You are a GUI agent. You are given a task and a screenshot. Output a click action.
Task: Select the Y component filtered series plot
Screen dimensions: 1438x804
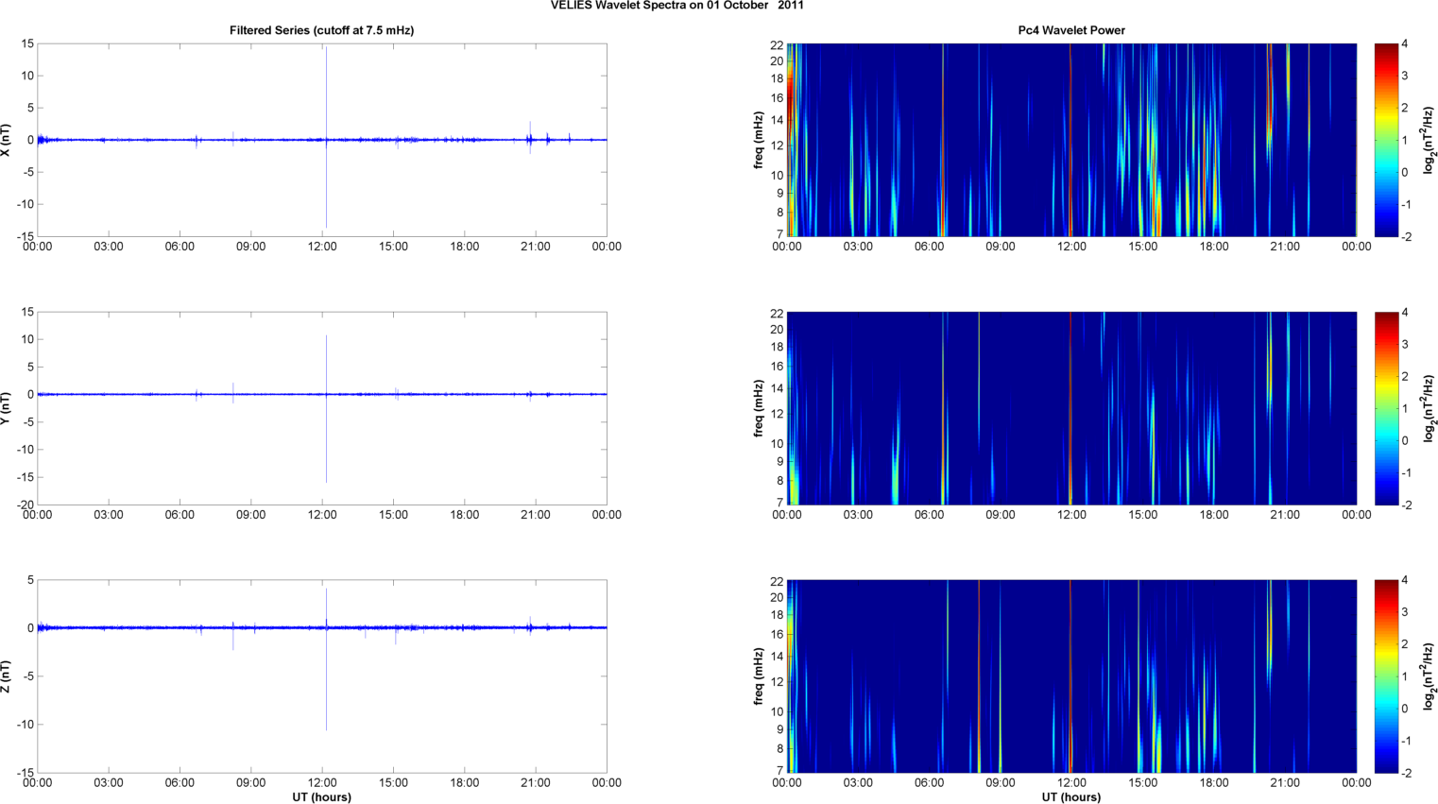coord(321,408)
